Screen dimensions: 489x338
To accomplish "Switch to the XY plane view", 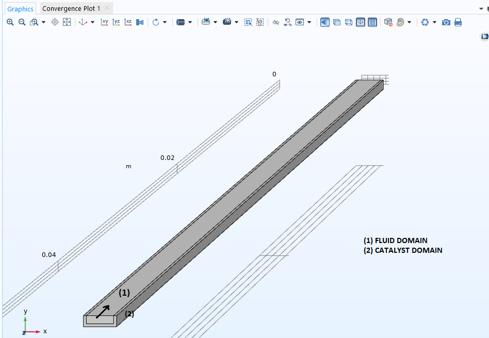I will coord(105,22).
